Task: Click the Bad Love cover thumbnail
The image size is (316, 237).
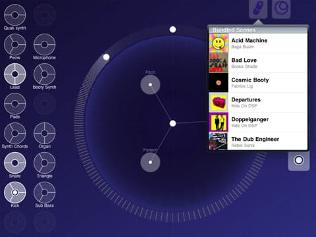Action: pyautogui.click(x=219, y=63)
